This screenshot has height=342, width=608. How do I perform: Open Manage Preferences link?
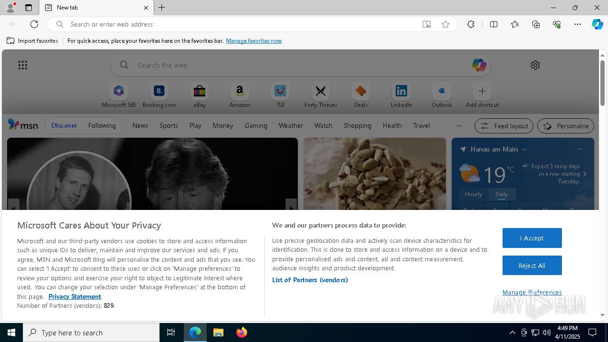pos(532,292)
